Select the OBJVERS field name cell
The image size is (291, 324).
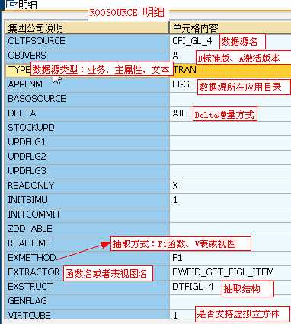coord(87,56)
